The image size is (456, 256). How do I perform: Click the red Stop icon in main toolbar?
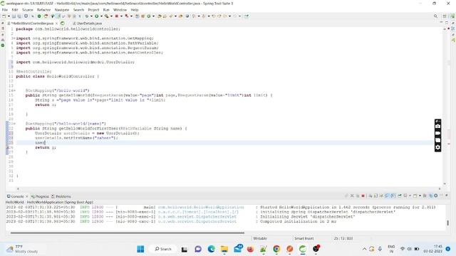click(116, 16)
